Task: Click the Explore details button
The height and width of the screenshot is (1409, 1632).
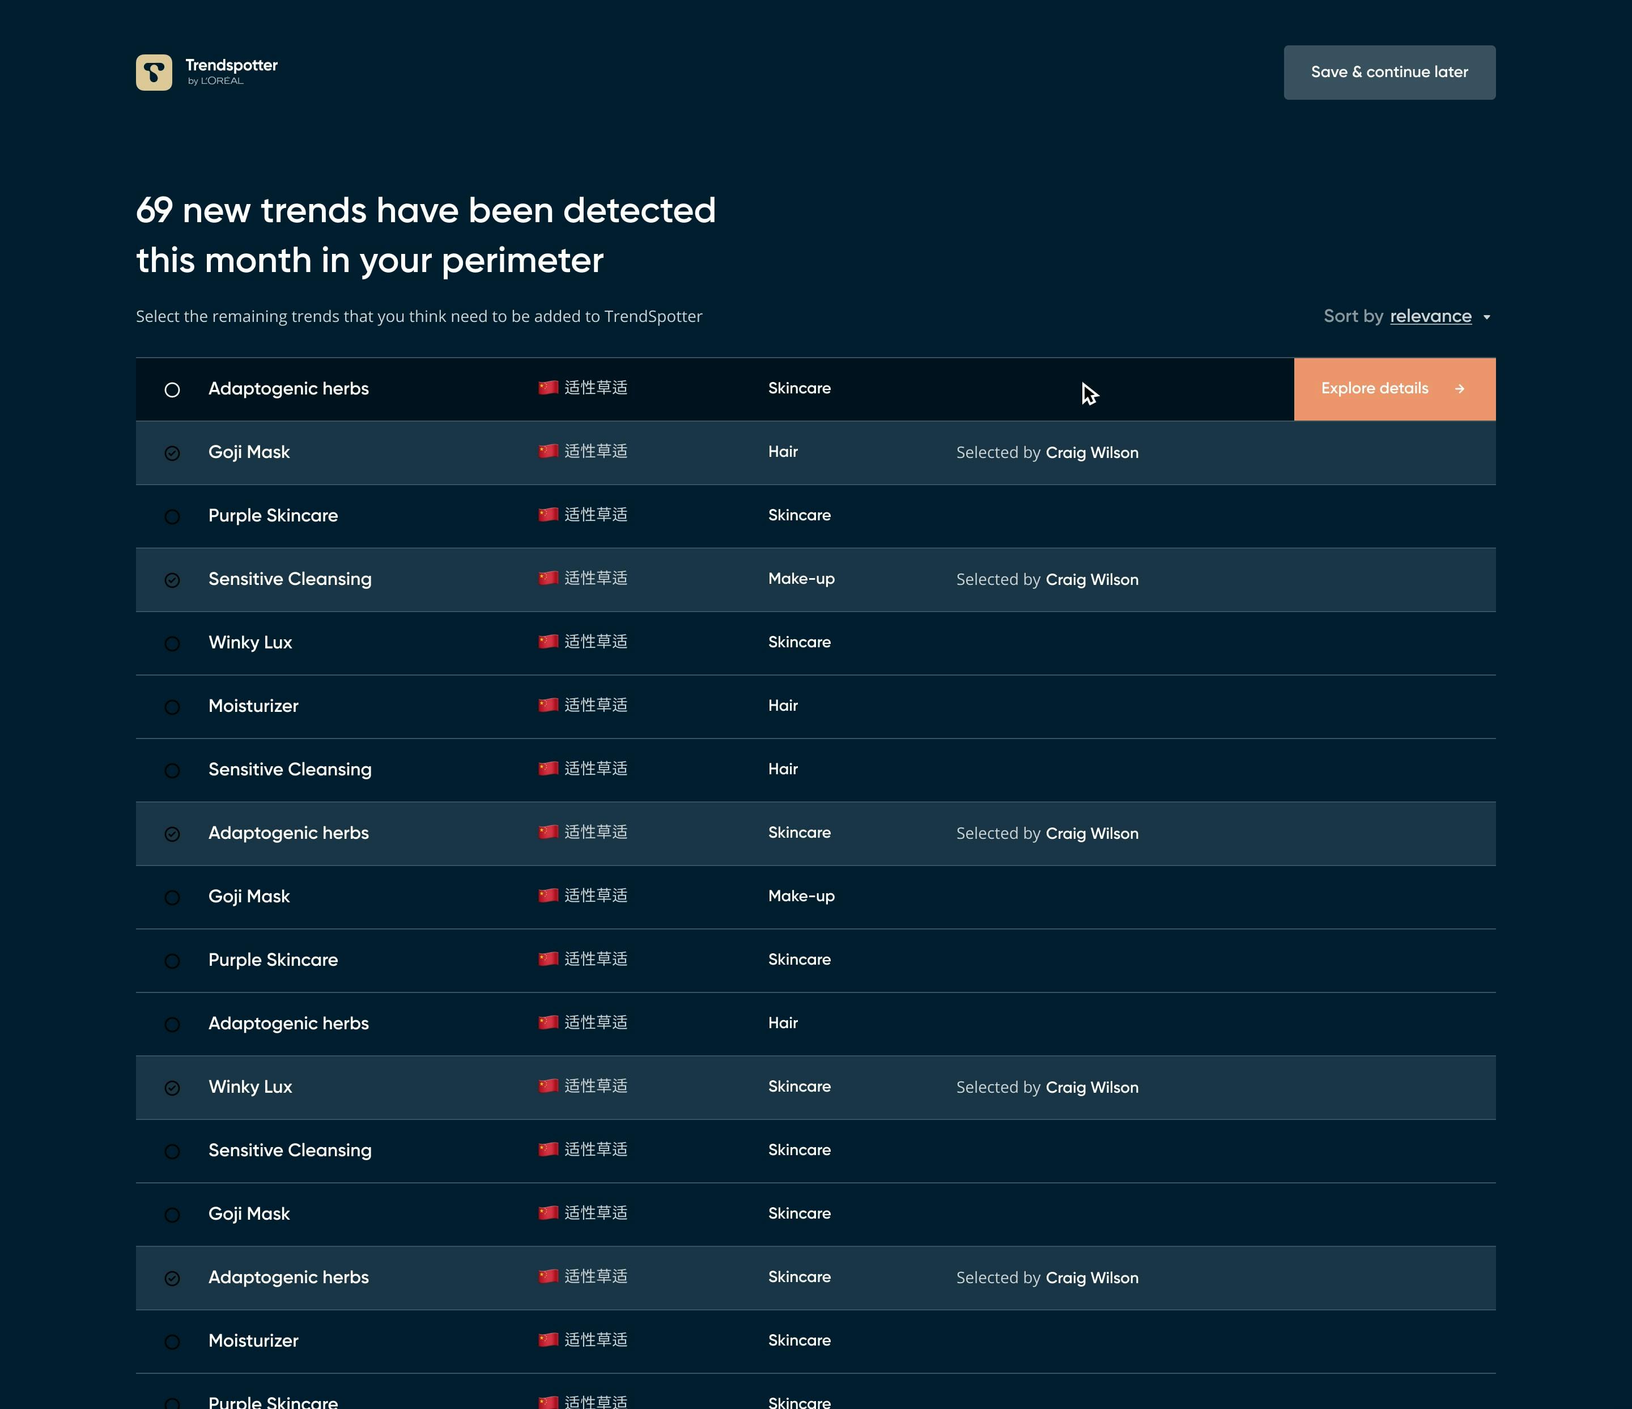Action: point(1394,389)
